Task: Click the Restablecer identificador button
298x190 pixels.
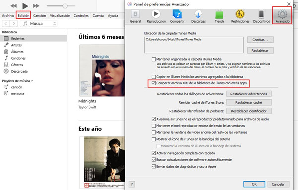Action: tap(249, 111)
